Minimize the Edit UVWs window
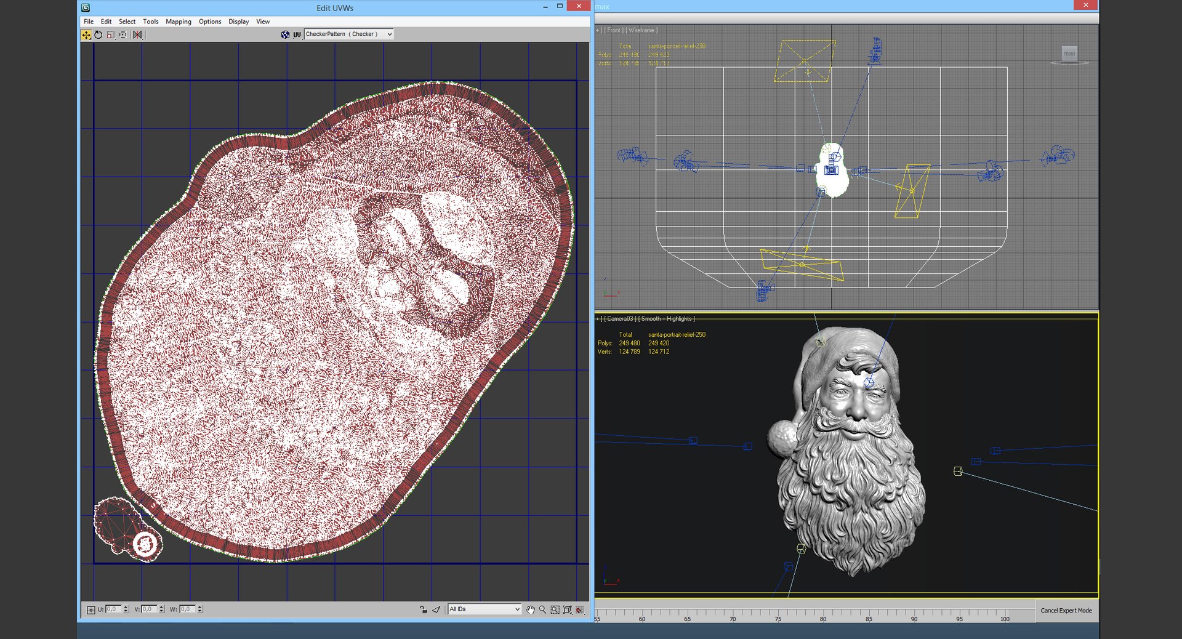Viewport: 1182px width, 639px height. [x=545, y=6]
